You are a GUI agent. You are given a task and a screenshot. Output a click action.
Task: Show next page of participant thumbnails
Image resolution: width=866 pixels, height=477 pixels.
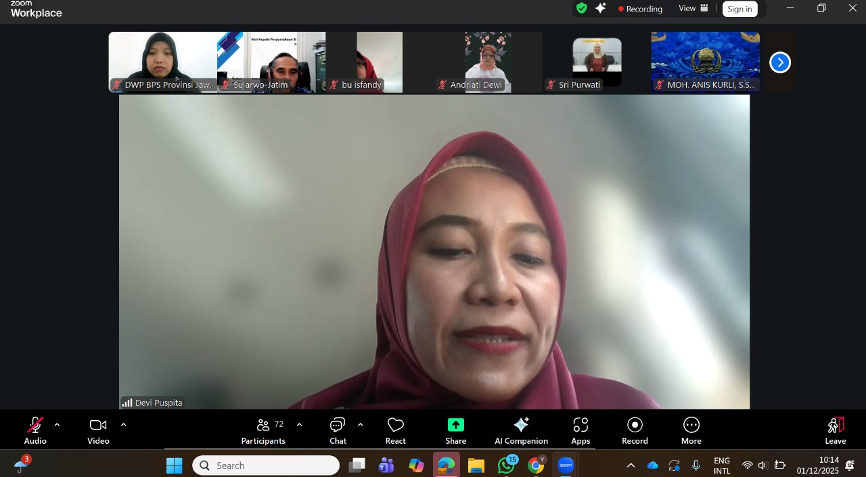coord(779,62)
